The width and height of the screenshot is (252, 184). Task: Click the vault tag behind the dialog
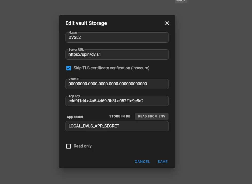[181, 1]
